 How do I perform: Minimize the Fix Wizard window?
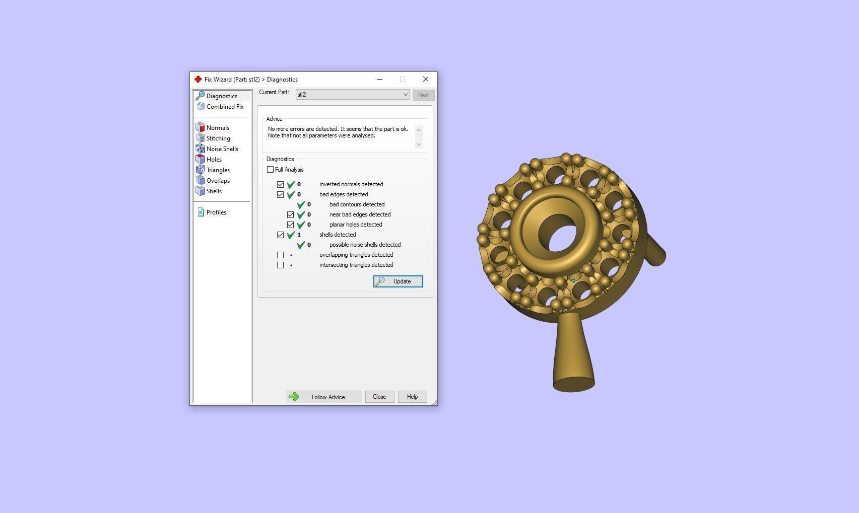pos(380,79)
